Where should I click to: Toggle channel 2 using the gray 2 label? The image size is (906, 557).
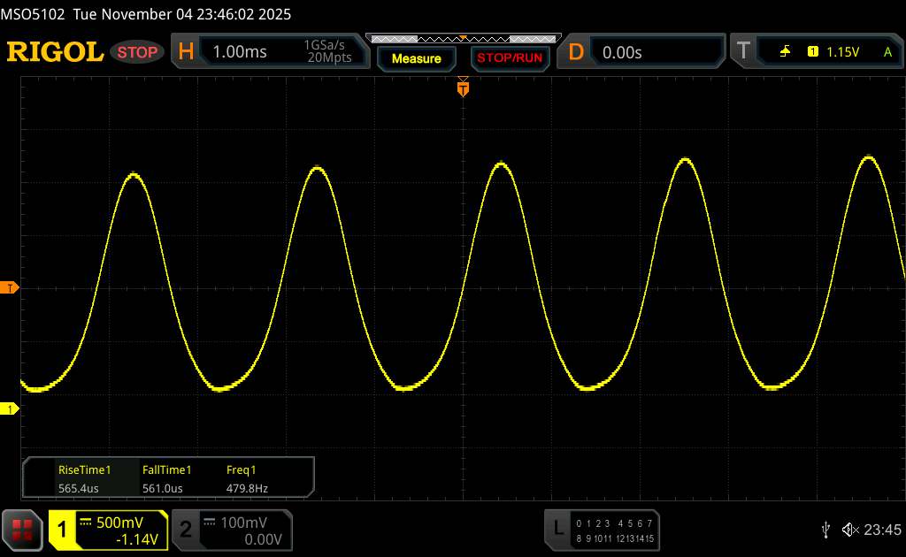186,530
